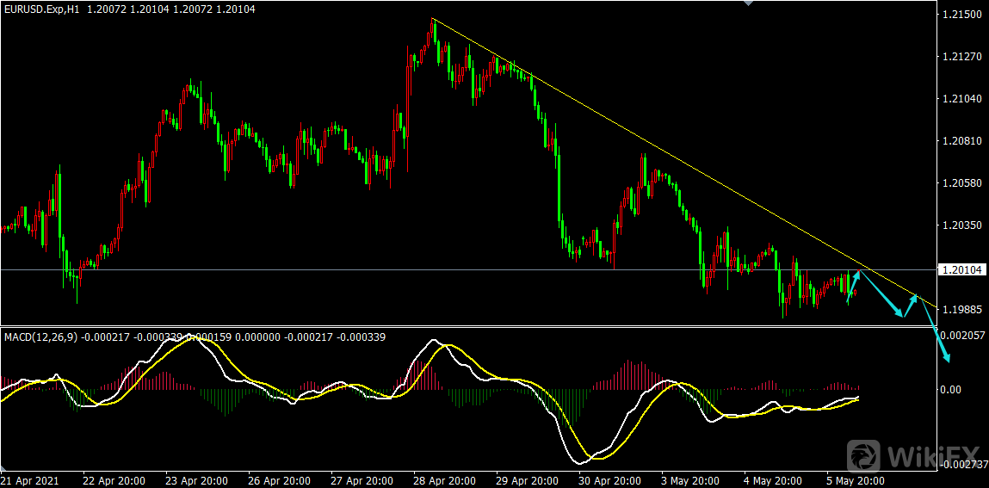Click the 1.19885 price axis label
The height and width of the screenshot is (488, 989).
click(x=961, y=308)
